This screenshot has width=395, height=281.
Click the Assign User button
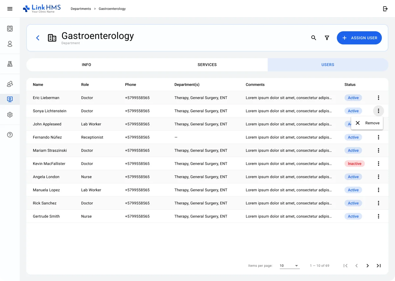(359, 38)
